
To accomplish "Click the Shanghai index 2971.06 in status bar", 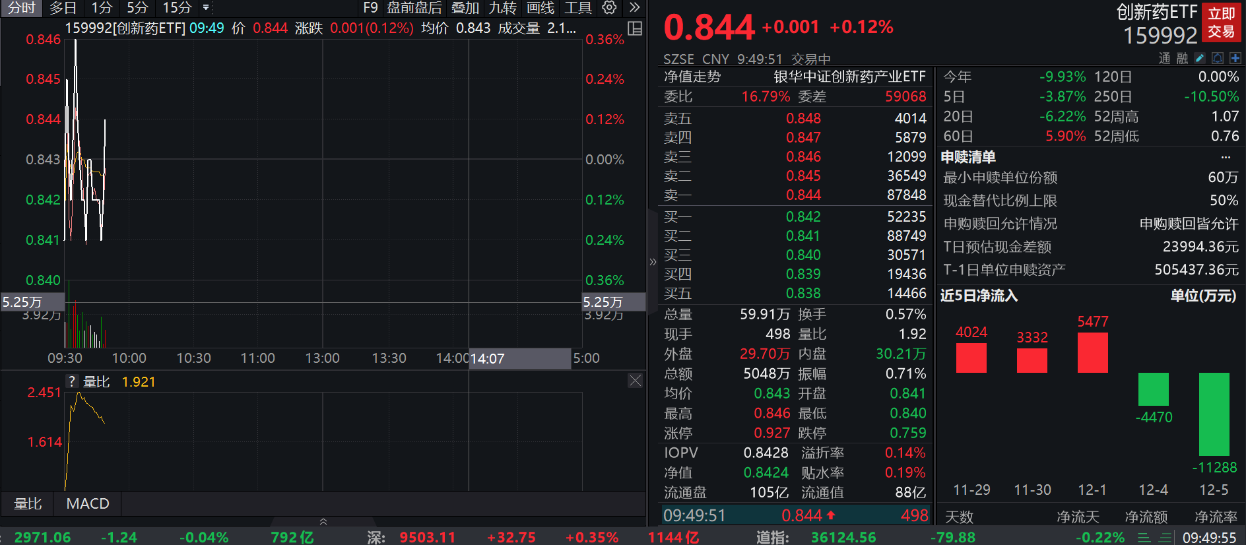I will click(42, 537).
